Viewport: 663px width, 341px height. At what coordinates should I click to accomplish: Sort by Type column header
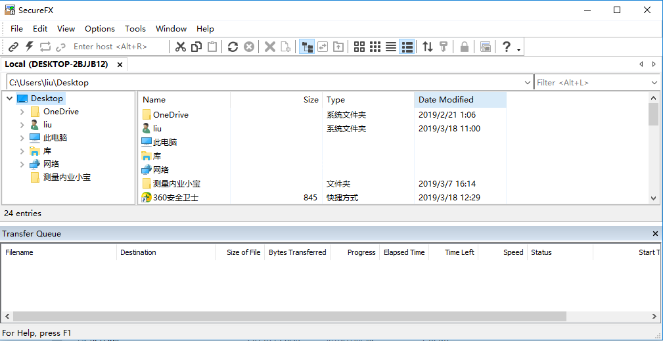click(x=368, y=100)
